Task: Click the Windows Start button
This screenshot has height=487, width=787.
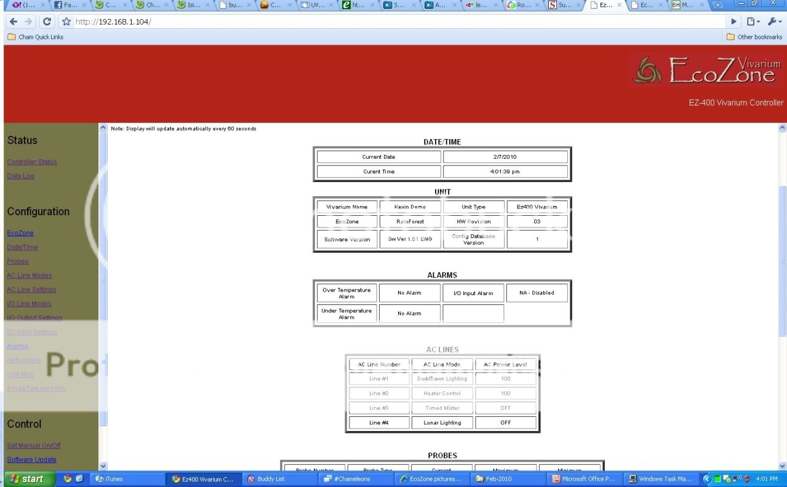Action: (x=28, y=479)
